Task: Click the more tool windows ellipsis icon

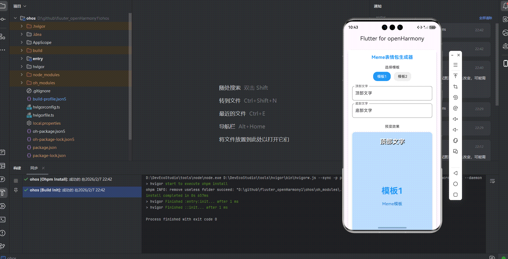Action: pos(3,50)
